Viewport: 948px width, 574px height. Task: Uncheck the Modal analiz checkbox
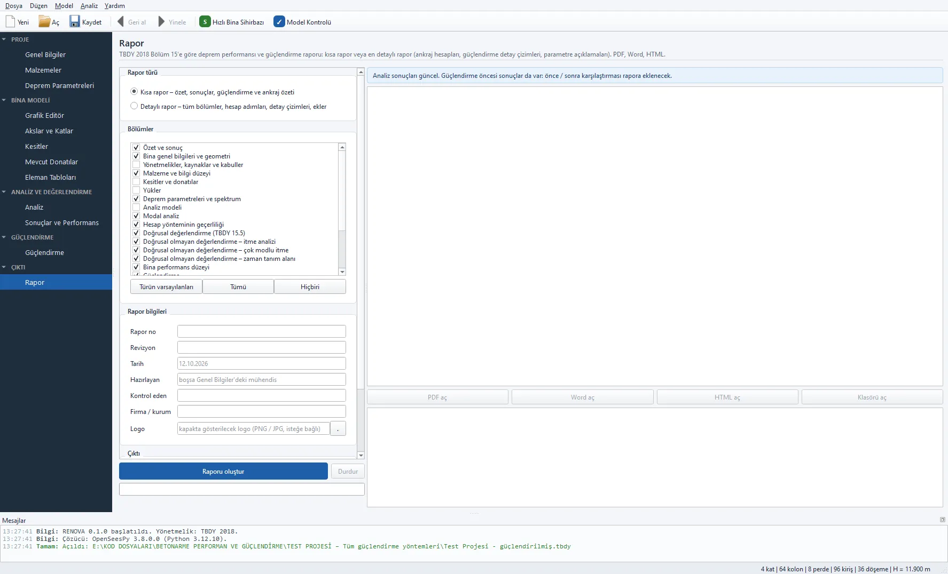(x=136, y=216)
